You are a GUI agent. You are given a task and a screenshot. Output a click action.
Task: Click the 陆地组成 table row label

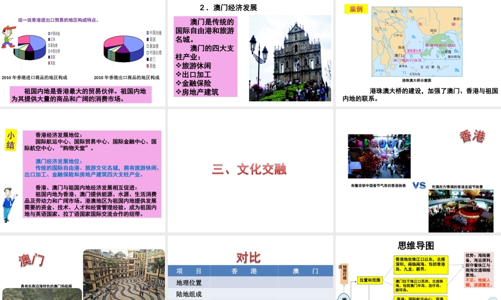point(189,294)
